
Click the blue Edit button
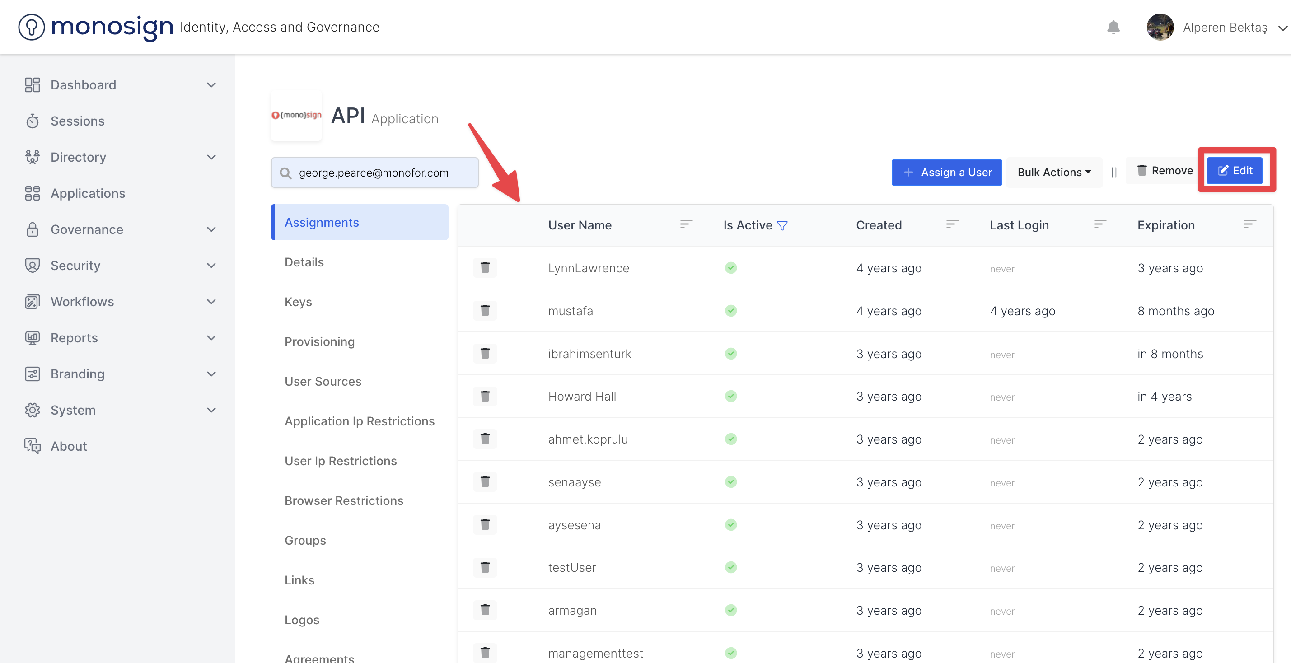1235,170
